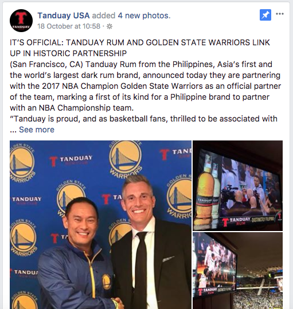
Task: Click the pinned post pin icon
Action: [x=265, y=15]
